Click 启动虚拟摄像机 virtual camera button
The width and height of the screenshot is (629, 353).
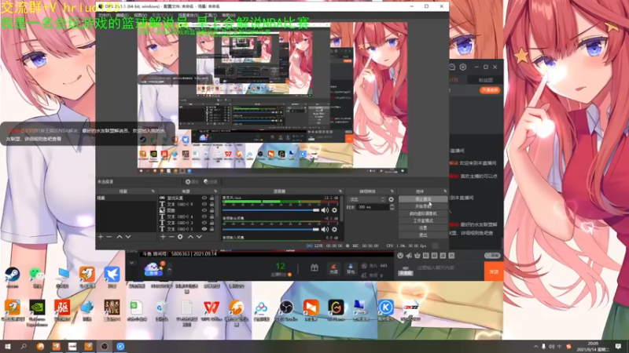pyautogui.click(x=423, y=213)
